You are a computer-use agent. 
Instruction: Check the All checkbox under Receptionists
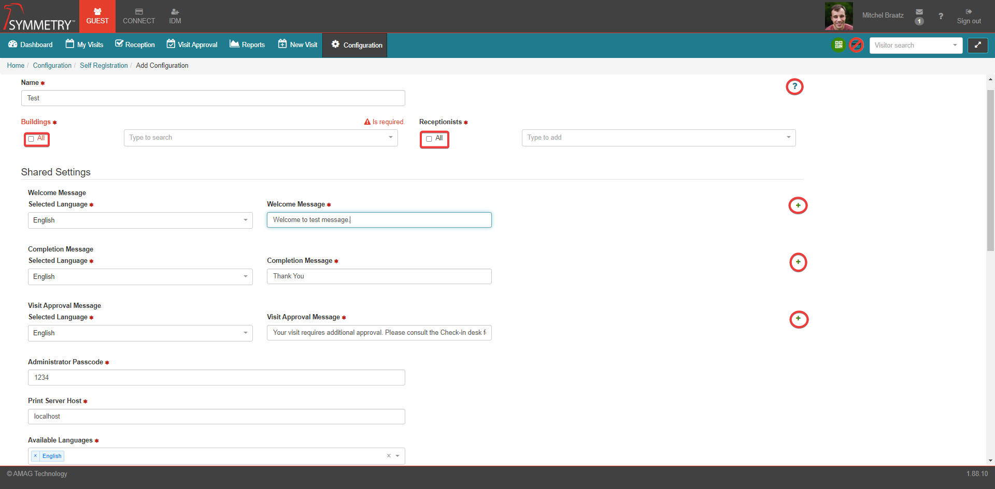pyautogui.click(x=429, y=139)
